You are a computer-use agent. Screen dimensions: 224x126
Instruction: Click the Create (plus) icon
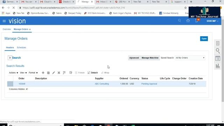[x=43, y=73]
